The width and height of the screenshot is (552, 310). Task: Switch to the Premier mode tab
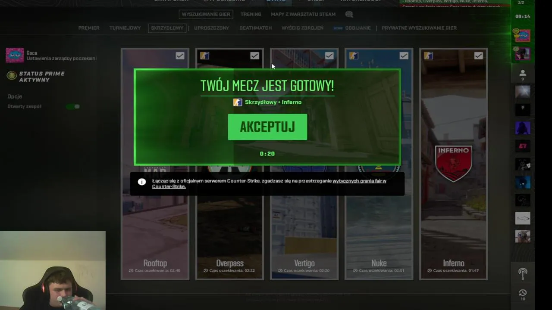click(89, 28)
